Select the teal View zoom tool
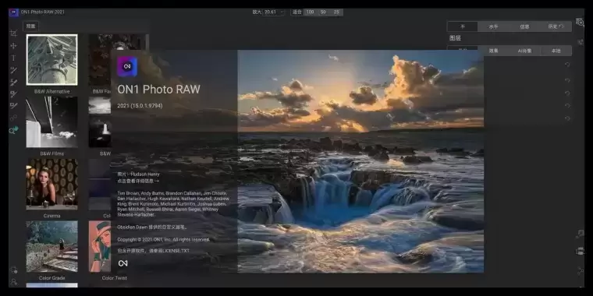Image resolution: width=593 pixels, height=296 pixels. click(x=13, y=131)
